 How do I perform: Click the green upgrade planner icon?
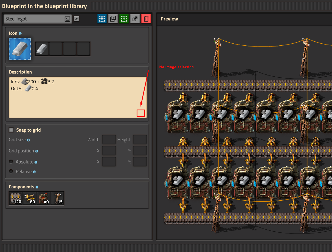click(x=124, y=19)
